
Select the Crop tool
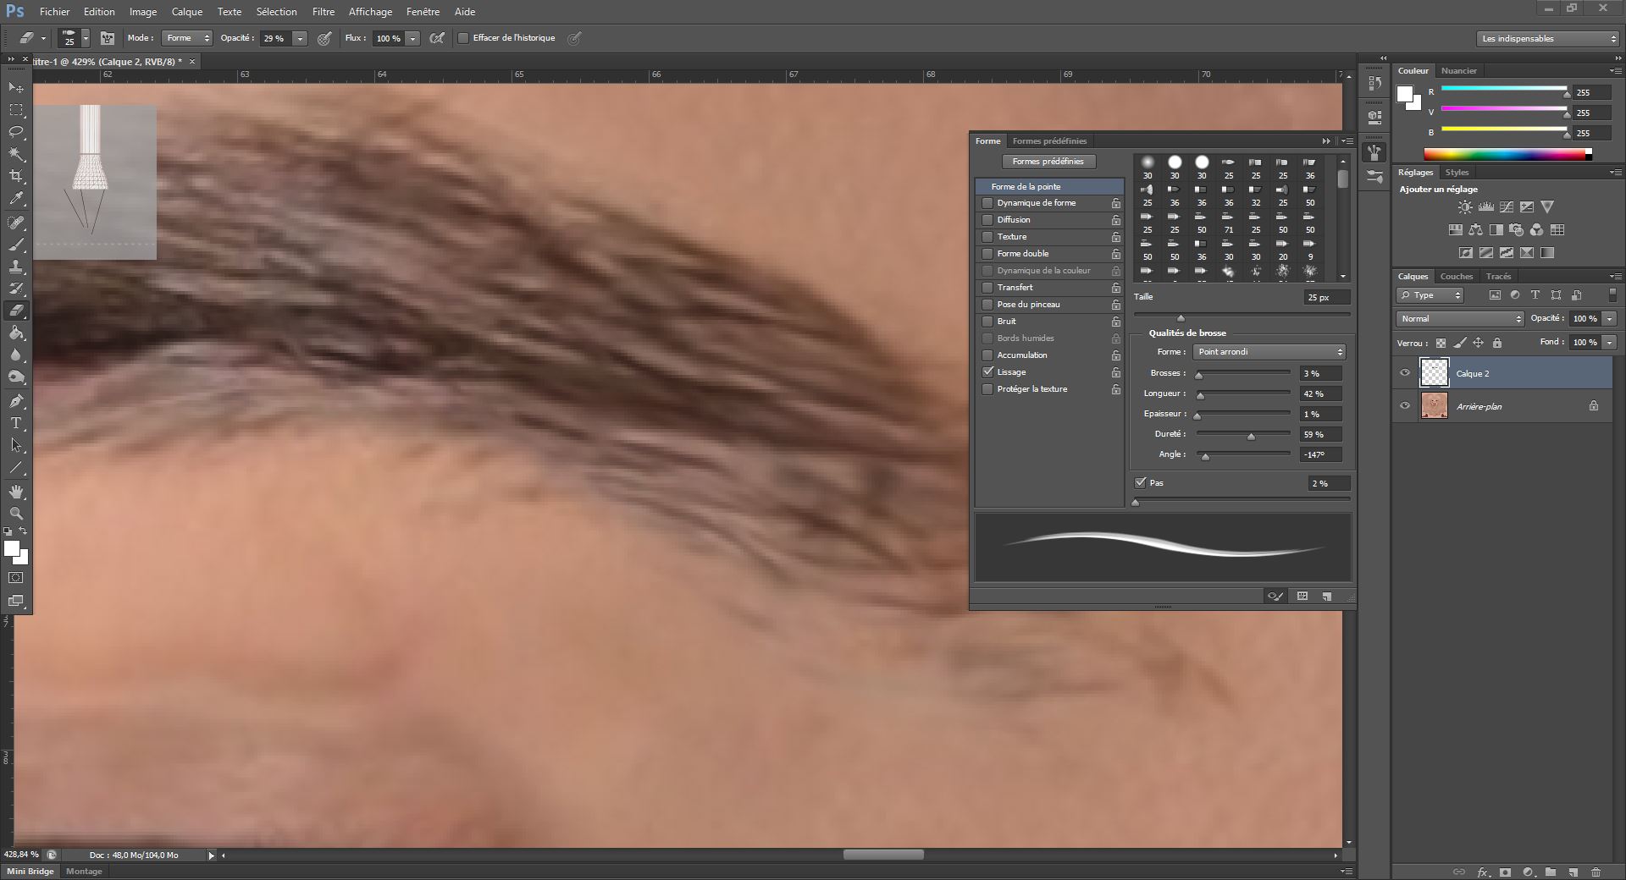click(16, 176)
